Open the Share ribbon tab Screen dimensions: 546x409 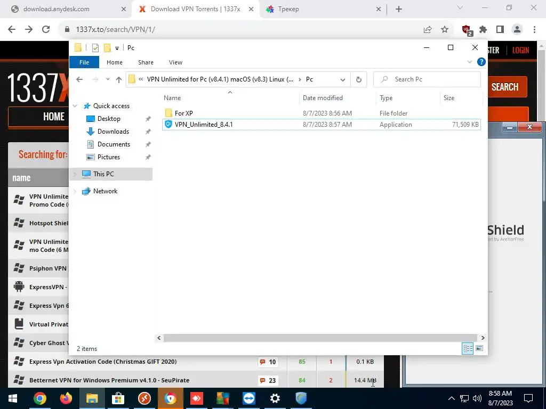(146, 62)
